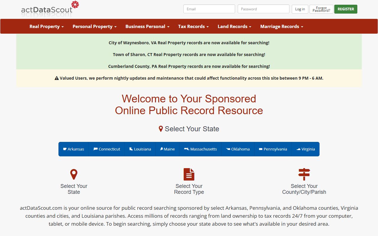Focus the Password input field
This screenshot has height=236, width=378.
[263, 9]
